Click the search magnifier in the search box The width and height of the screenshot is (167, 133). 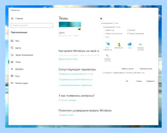point(51,25)
